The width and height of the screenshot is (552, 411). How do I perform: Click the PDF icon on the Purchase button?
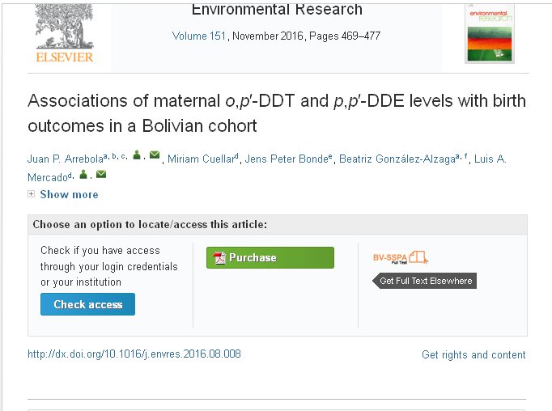[218, 258]
